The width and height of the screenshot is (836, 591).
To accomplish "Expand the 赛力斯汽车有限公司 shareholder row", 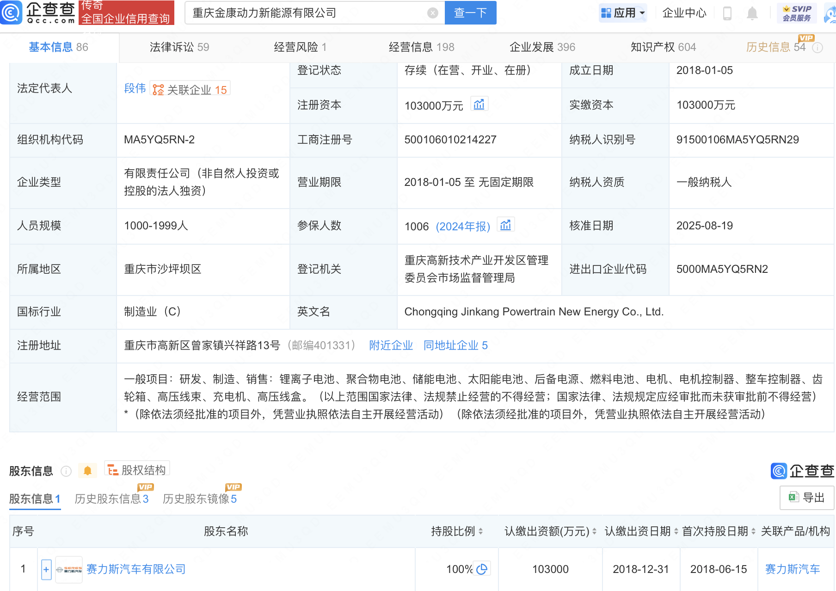I will (46, 569).
